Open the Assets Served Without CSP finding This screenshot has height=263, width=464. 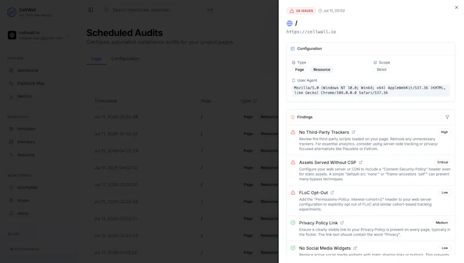click(x=327, y=162)
